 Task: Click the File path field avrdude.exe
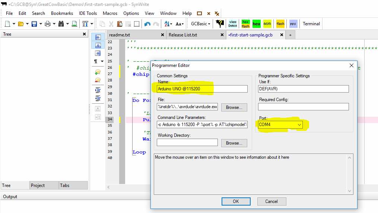point(187,107)
